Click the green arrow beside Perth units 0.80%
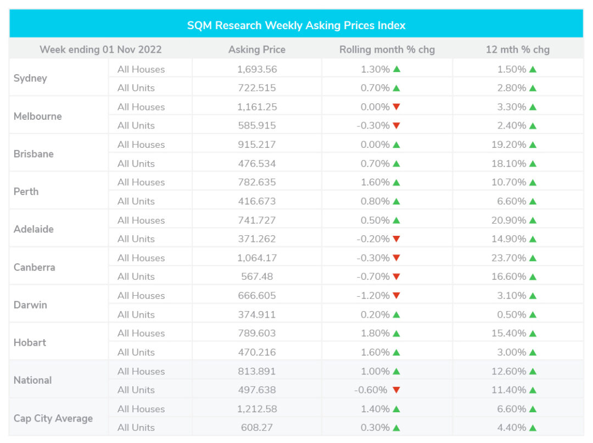This screenshot has height=443, width=593. point(396,201)
